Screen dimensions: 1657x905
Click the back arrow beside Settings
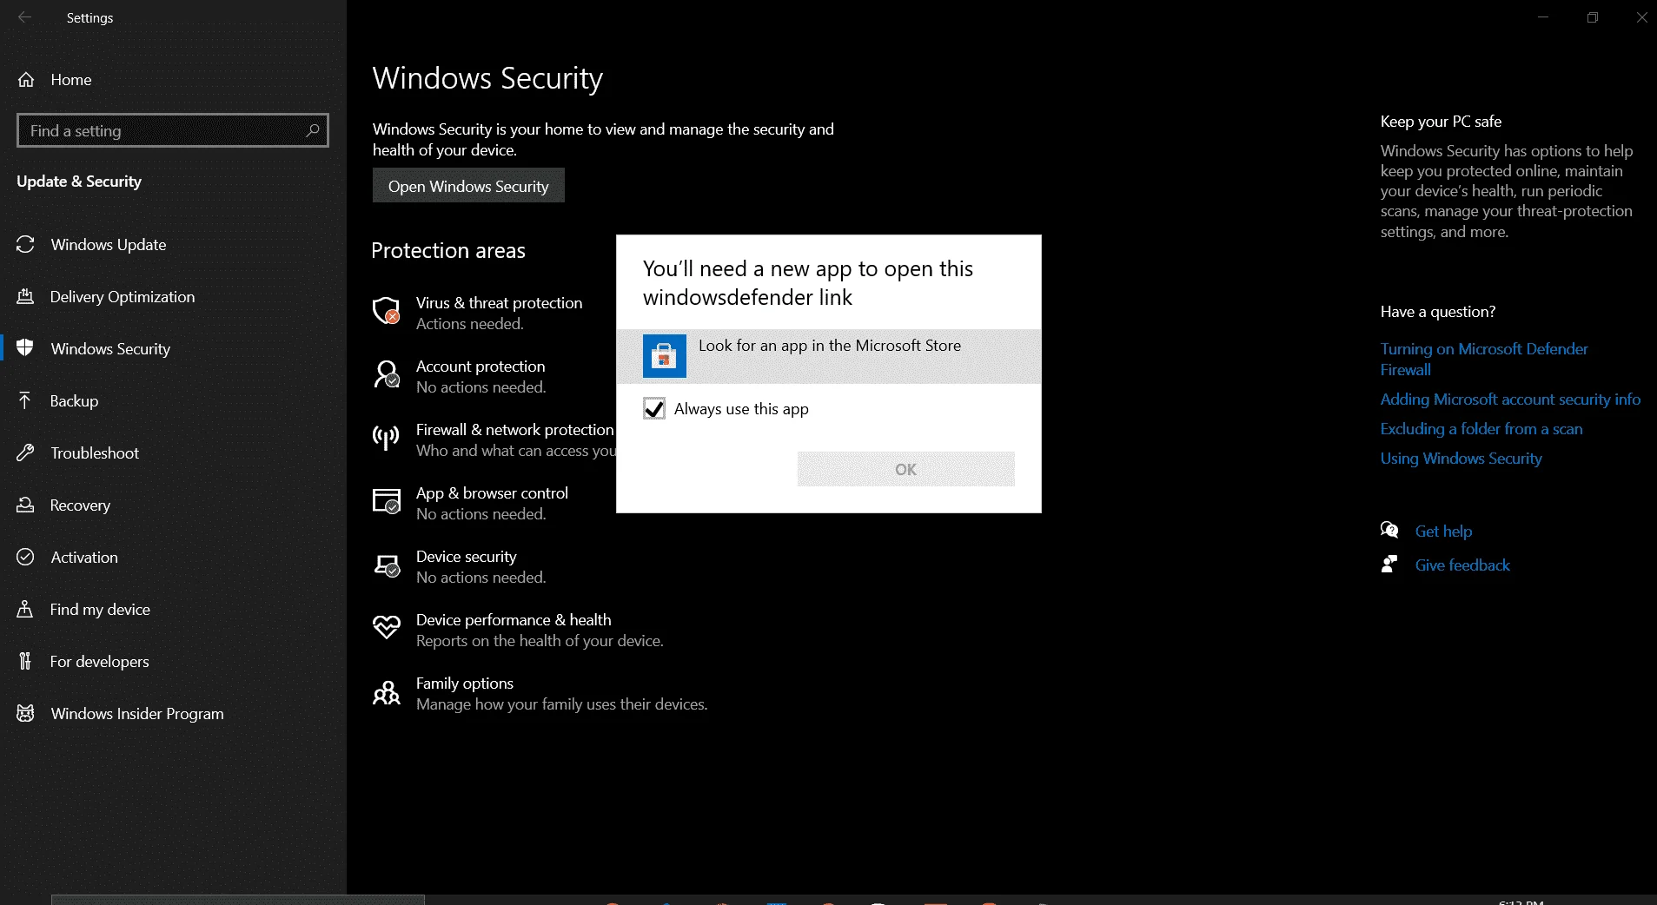(x=24, y=17)
